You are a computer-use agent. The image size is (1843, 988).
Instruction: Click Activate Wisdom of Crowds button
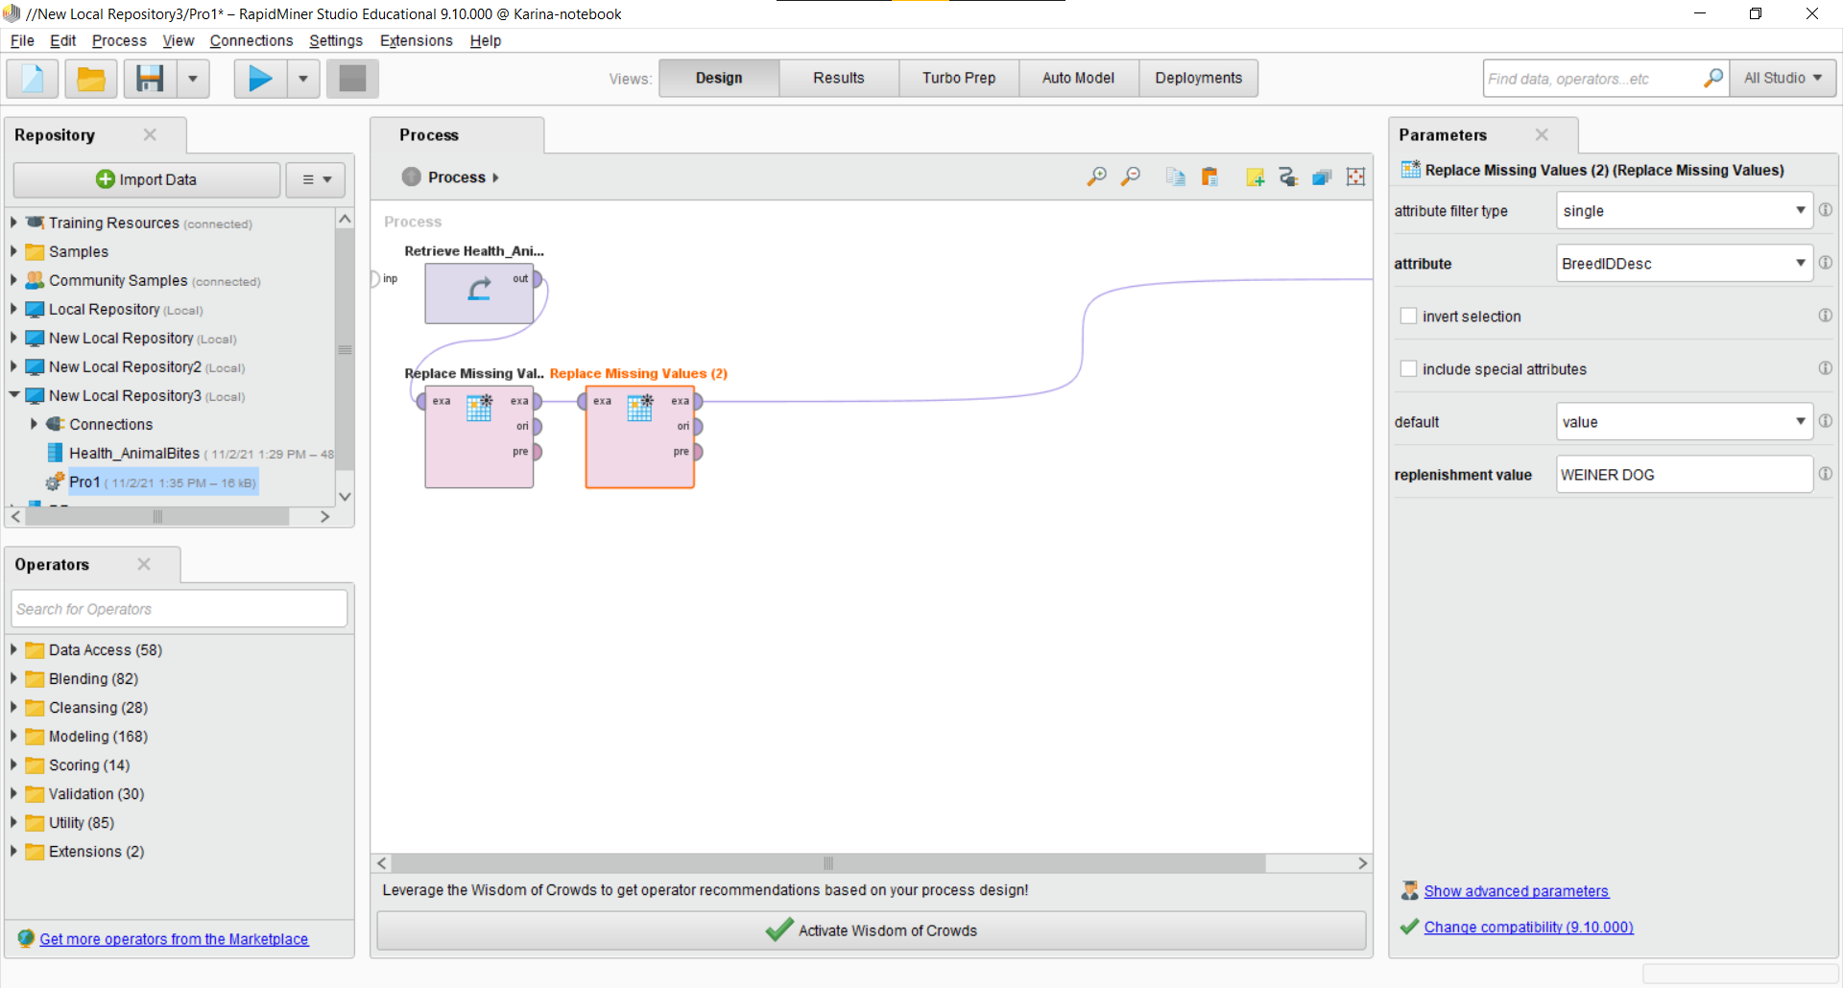[872, 930]
